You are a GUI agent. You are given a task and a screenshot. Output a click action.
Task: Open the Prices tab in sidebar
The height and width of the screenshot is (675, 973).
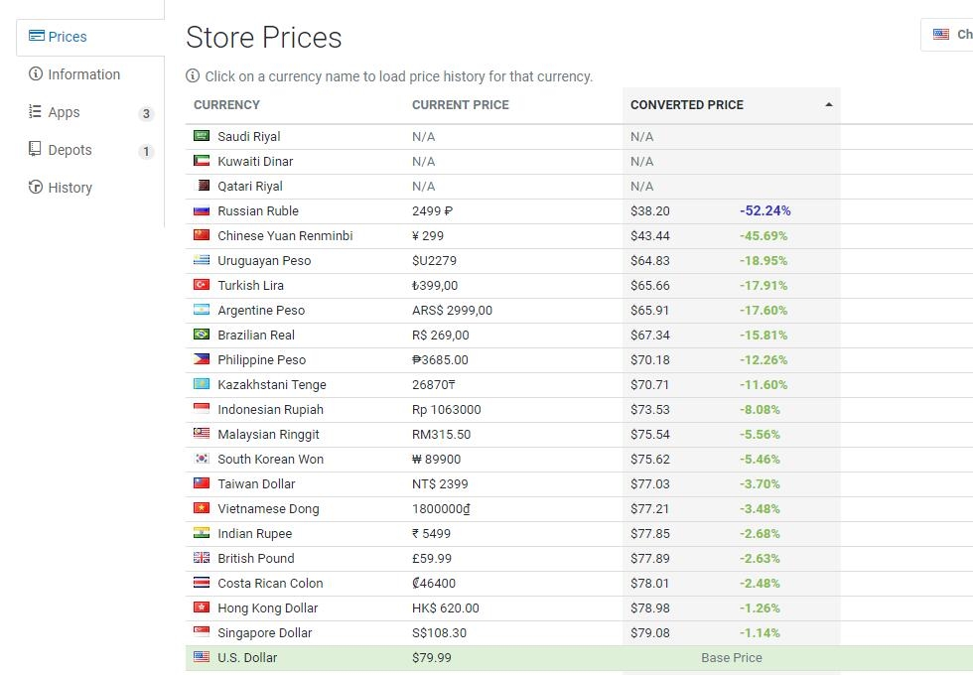point(90,38)
